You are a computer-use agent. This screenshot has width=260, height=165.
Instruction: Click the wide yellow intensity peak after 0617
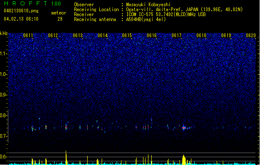(184, 160)
